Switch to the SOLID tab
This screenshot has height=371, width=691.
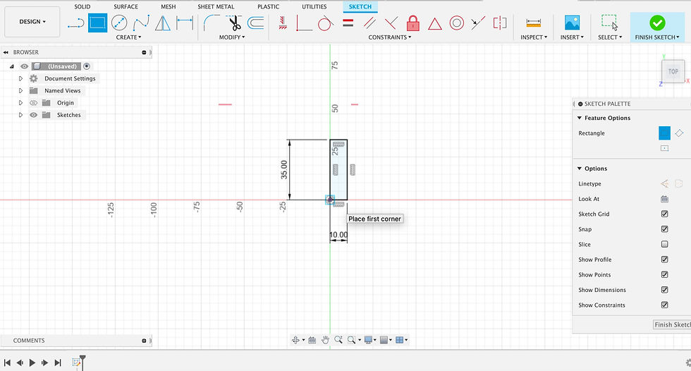(82, 6)
